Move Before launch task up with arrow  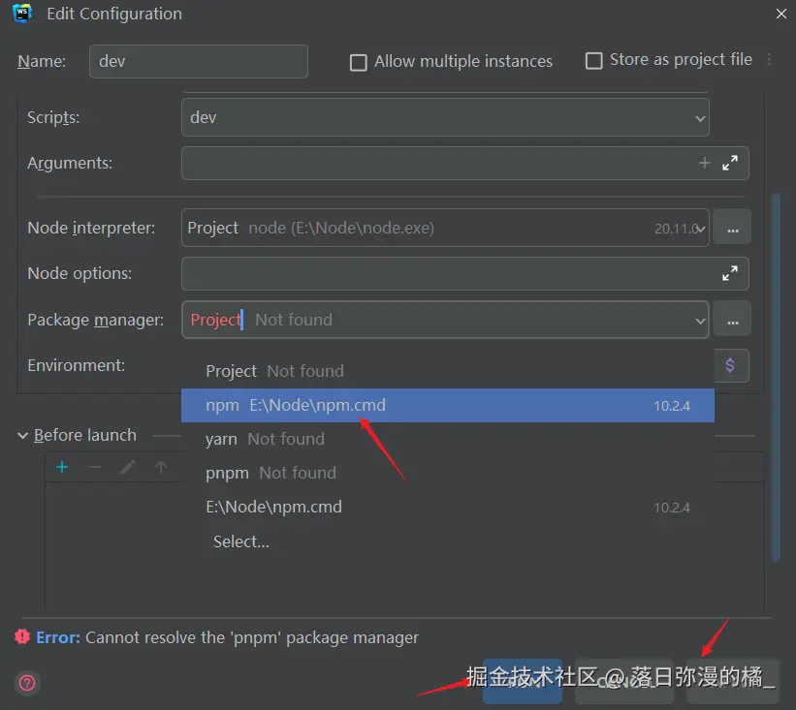(160, 467)
